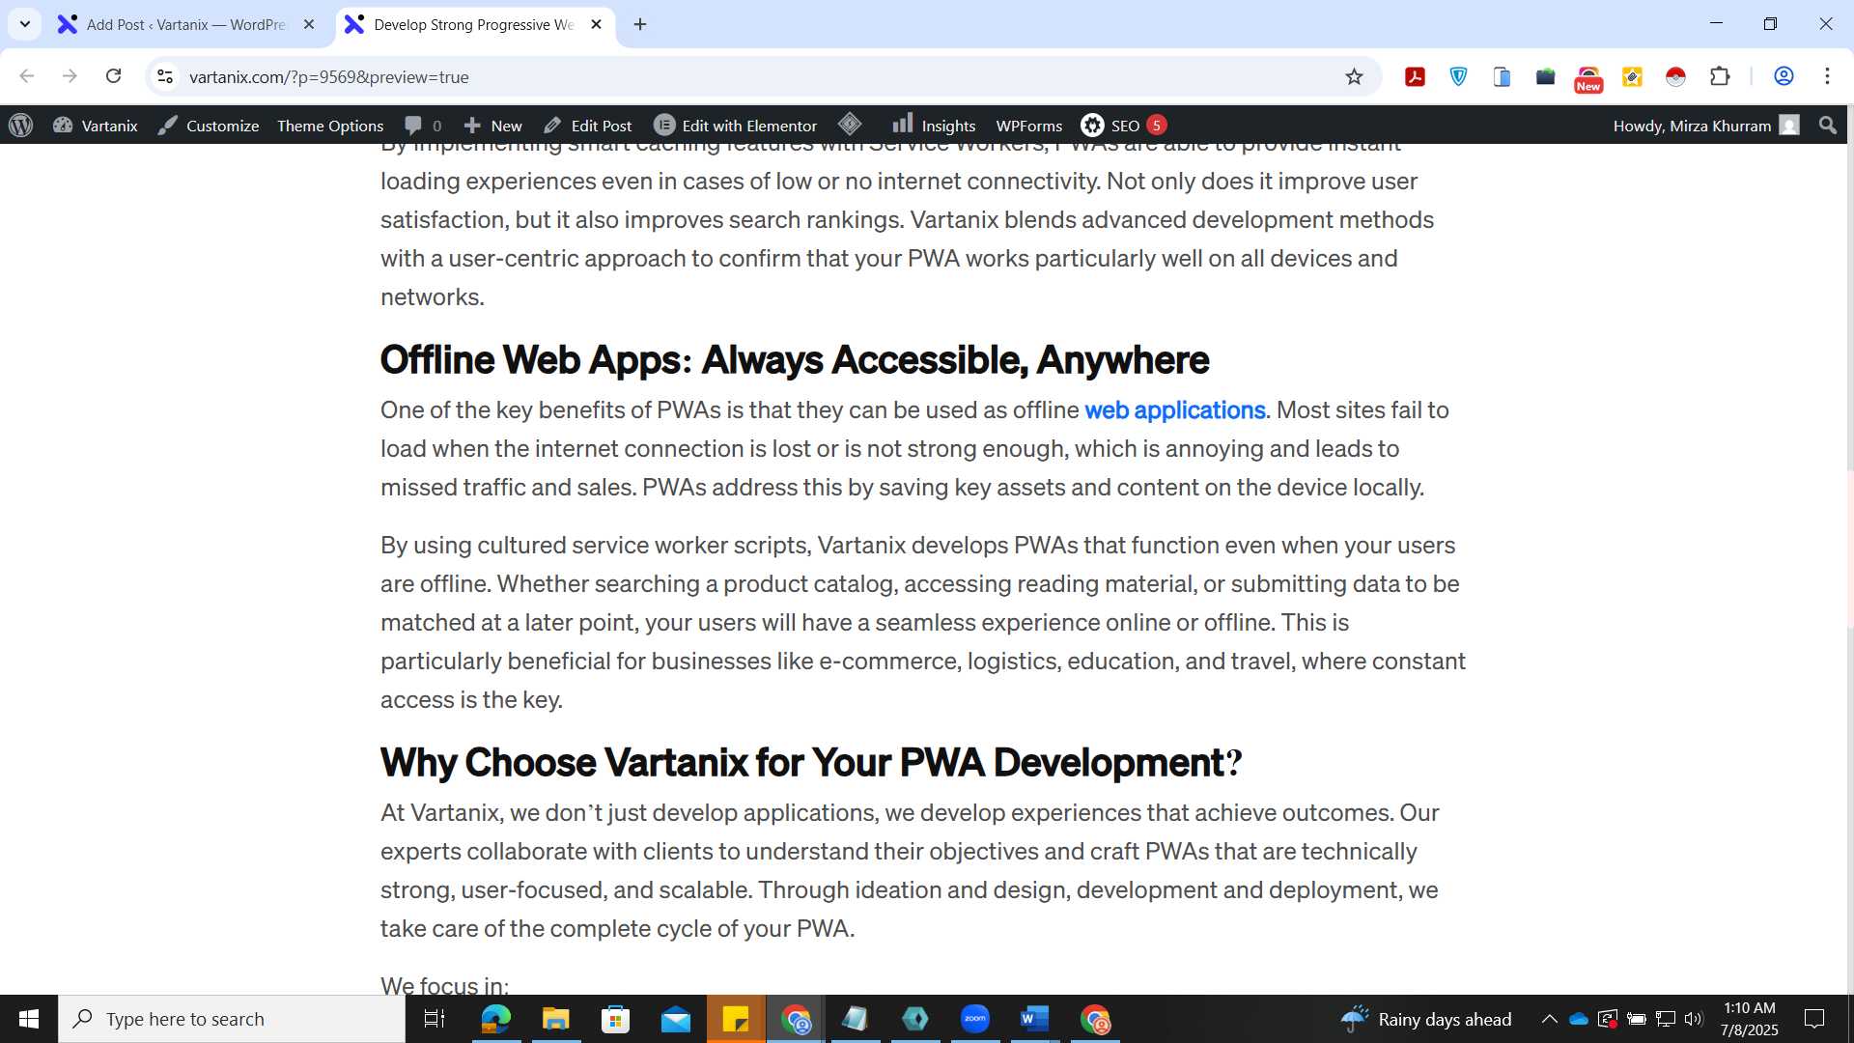Open the Zoom app on taskbar
Viewport: 1854px width, 1043px height.
point(975,1019)
